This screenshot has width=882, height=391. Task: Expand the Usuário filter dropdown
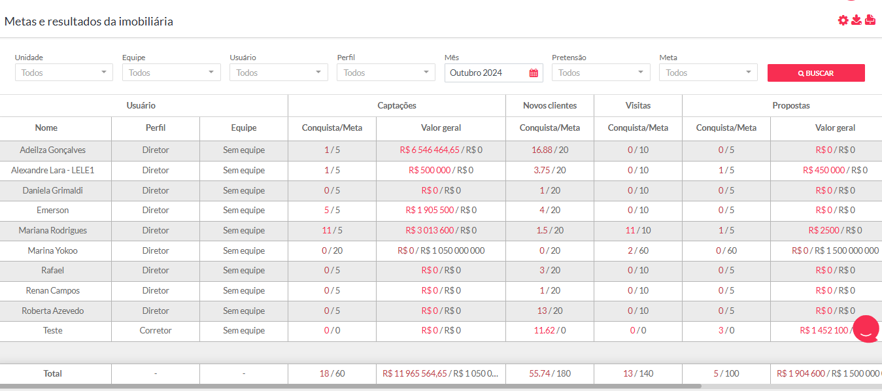click(279, 73)
